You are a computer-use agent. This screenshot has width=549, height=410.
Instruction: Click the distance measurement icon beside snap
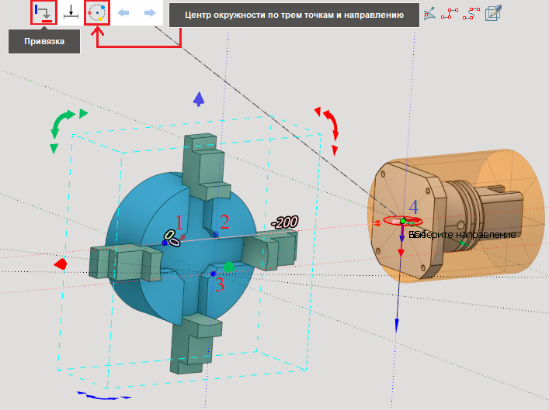coord(71,13)
